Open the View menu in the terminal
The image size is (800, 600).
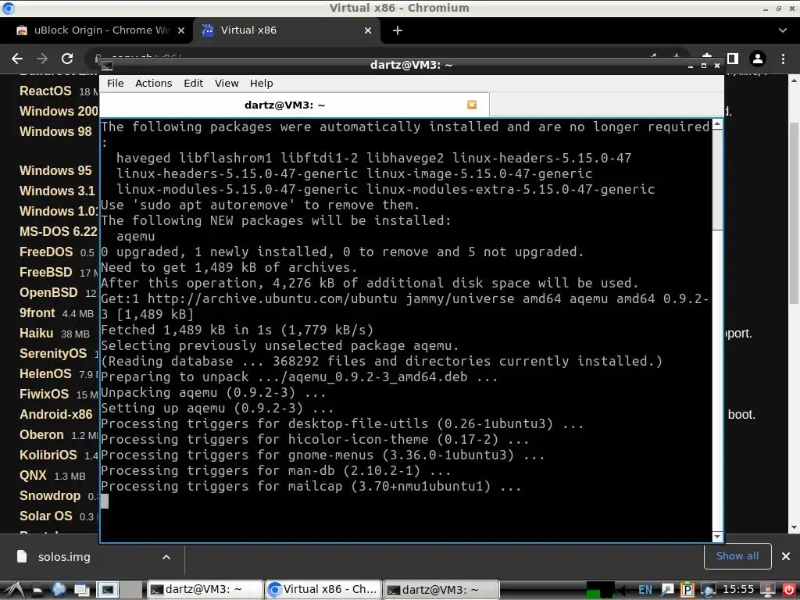[x=227, y=83]
